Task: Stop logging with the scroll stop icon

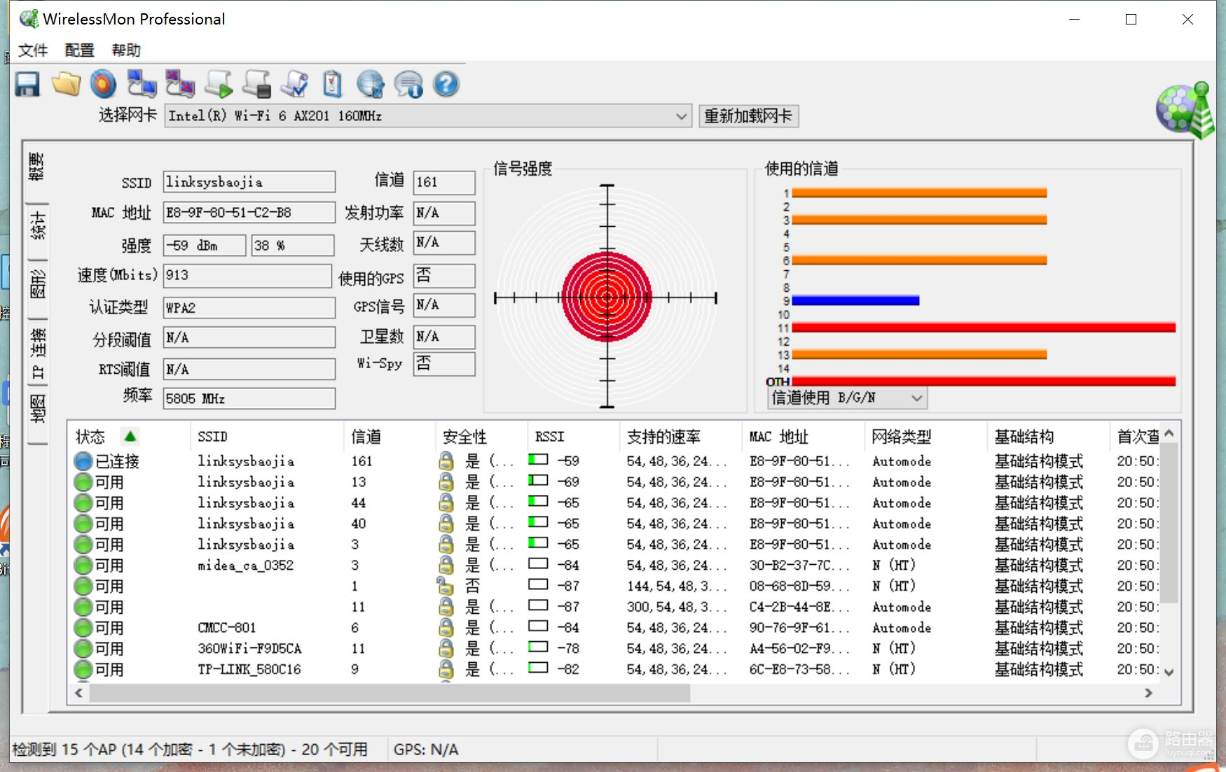Action: [x=256, y=84]
